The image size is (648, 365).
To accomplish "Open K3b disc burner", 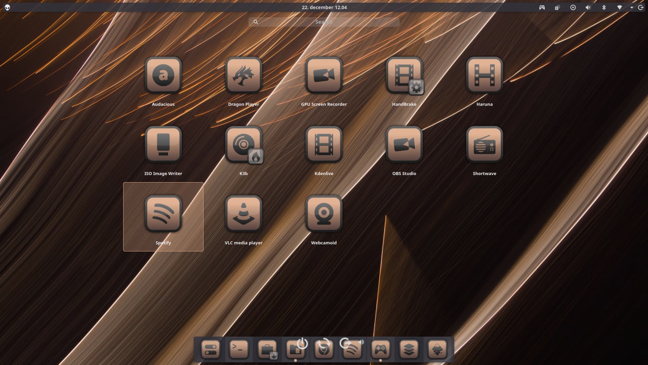I will (243, 144).
